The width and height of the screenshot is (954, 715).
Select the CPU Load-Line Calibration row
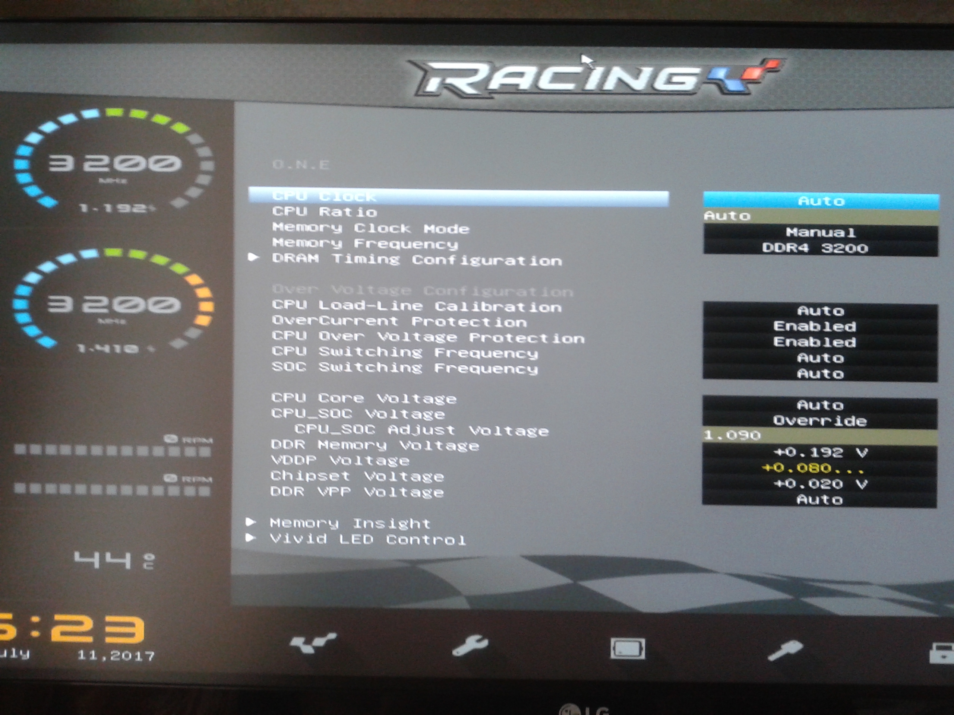(417, 306)
